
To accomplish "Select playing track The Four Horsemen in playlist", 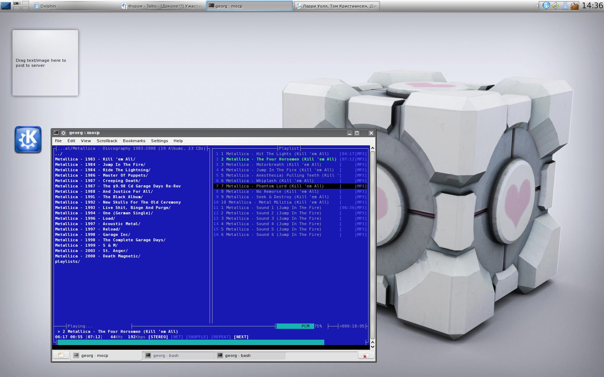I will (290, 159).
